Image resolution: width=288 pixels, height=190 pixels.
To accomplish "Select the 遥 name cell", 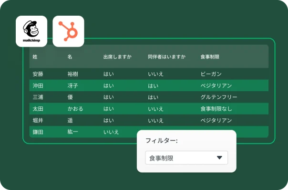I will (70, 120).
